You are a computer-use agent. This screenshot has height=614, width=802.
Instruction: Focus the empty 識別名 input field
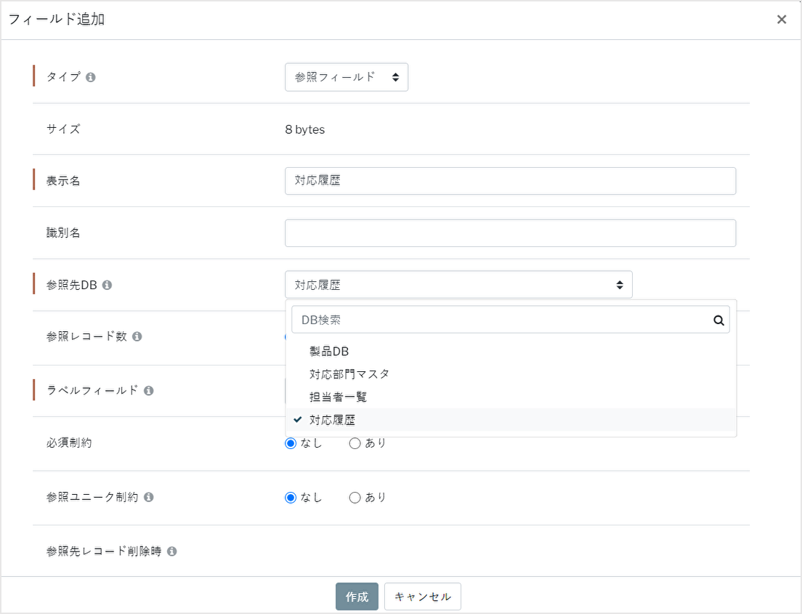click(x=511, y=233)
